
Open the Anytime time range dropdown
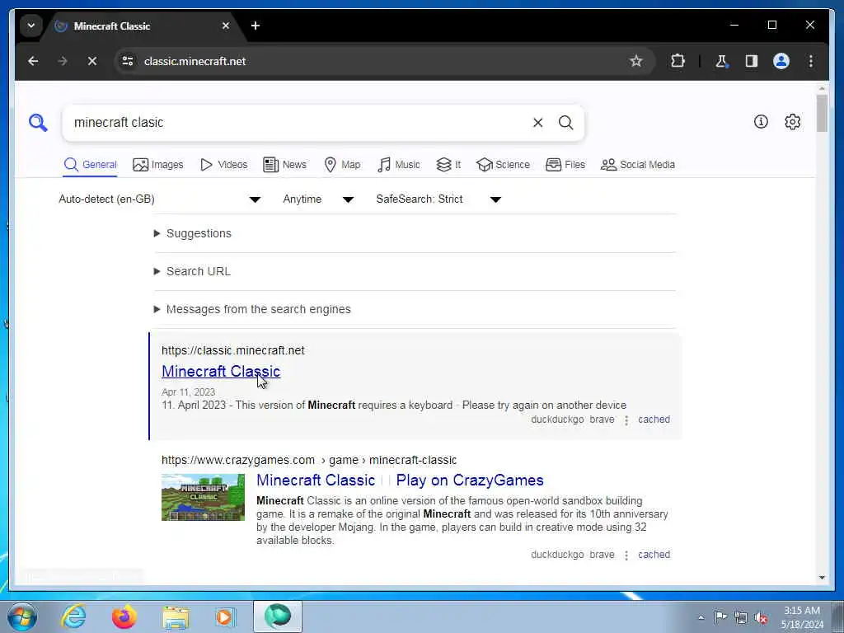click(318, 199)
